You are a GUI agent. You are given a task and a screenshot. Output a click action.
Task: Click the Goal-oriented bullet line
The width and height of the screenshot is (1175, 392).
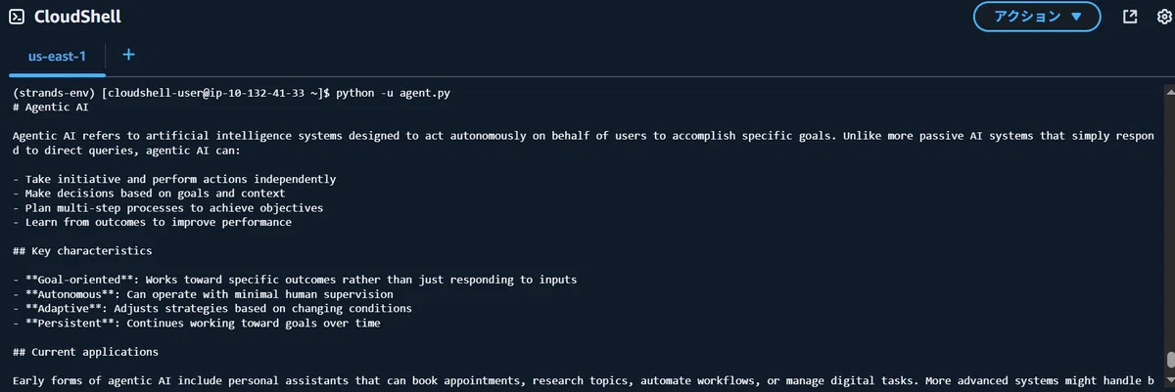point(295,280)
